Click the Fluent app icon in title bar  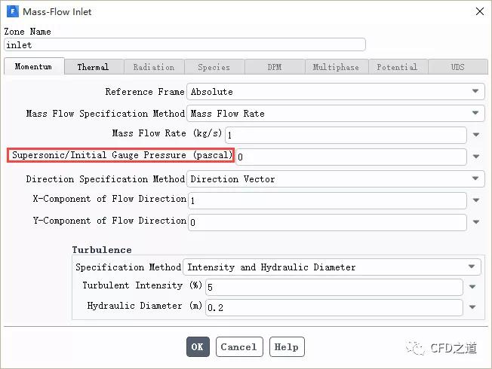click(13, 11)
